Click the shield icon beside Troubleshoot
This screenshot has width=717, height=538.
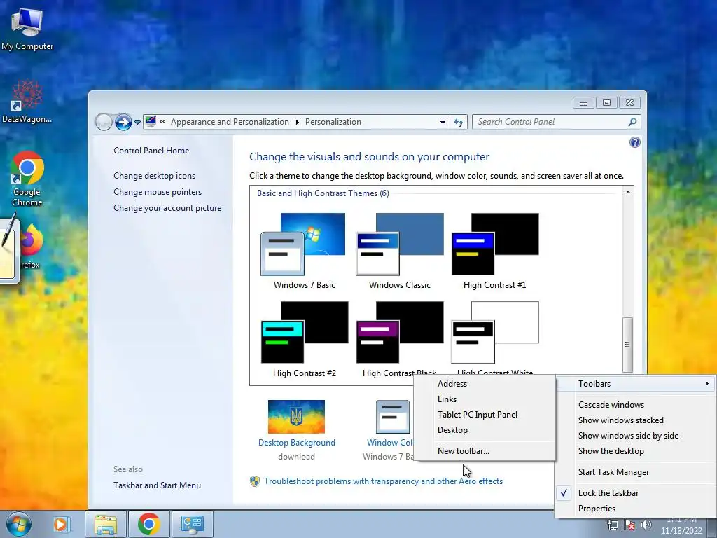(x=255, y=481)
